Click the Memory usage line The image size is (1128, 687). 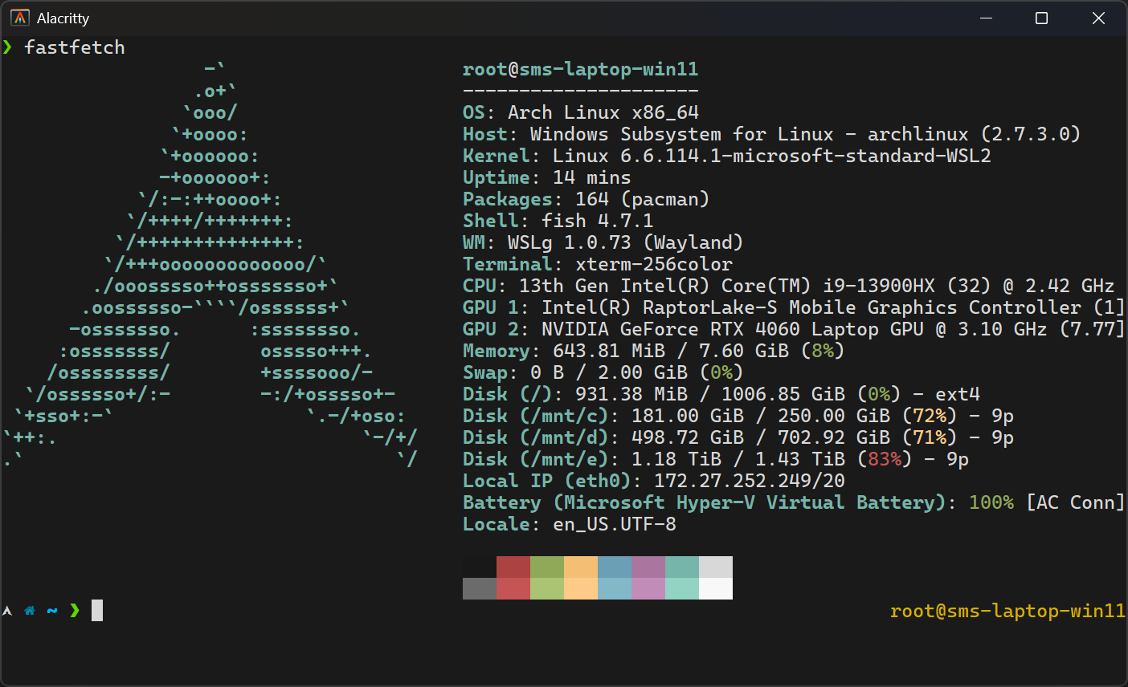654,351
